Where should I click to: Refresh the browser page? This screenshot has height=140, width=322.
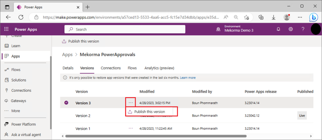(x=21, y=17)
